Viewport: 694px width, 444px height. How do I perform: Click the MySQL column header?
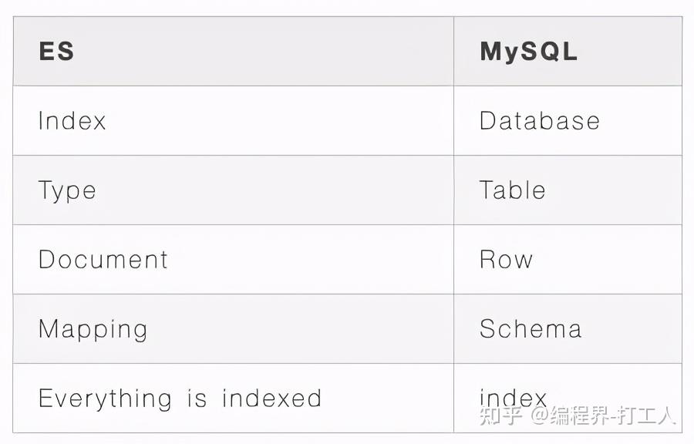(528, 52)
